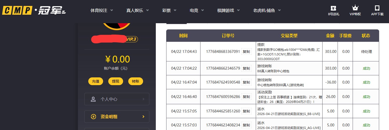Expand the 电竞 menu

click(197, 11)
